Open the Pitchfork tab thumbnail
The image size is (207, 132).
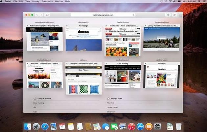[x=162, y=76]
